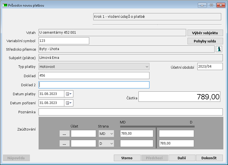Viewport: 228px width, 165px height.
Task: Click second account browse ellipsis button
Action: coord(64,143)
